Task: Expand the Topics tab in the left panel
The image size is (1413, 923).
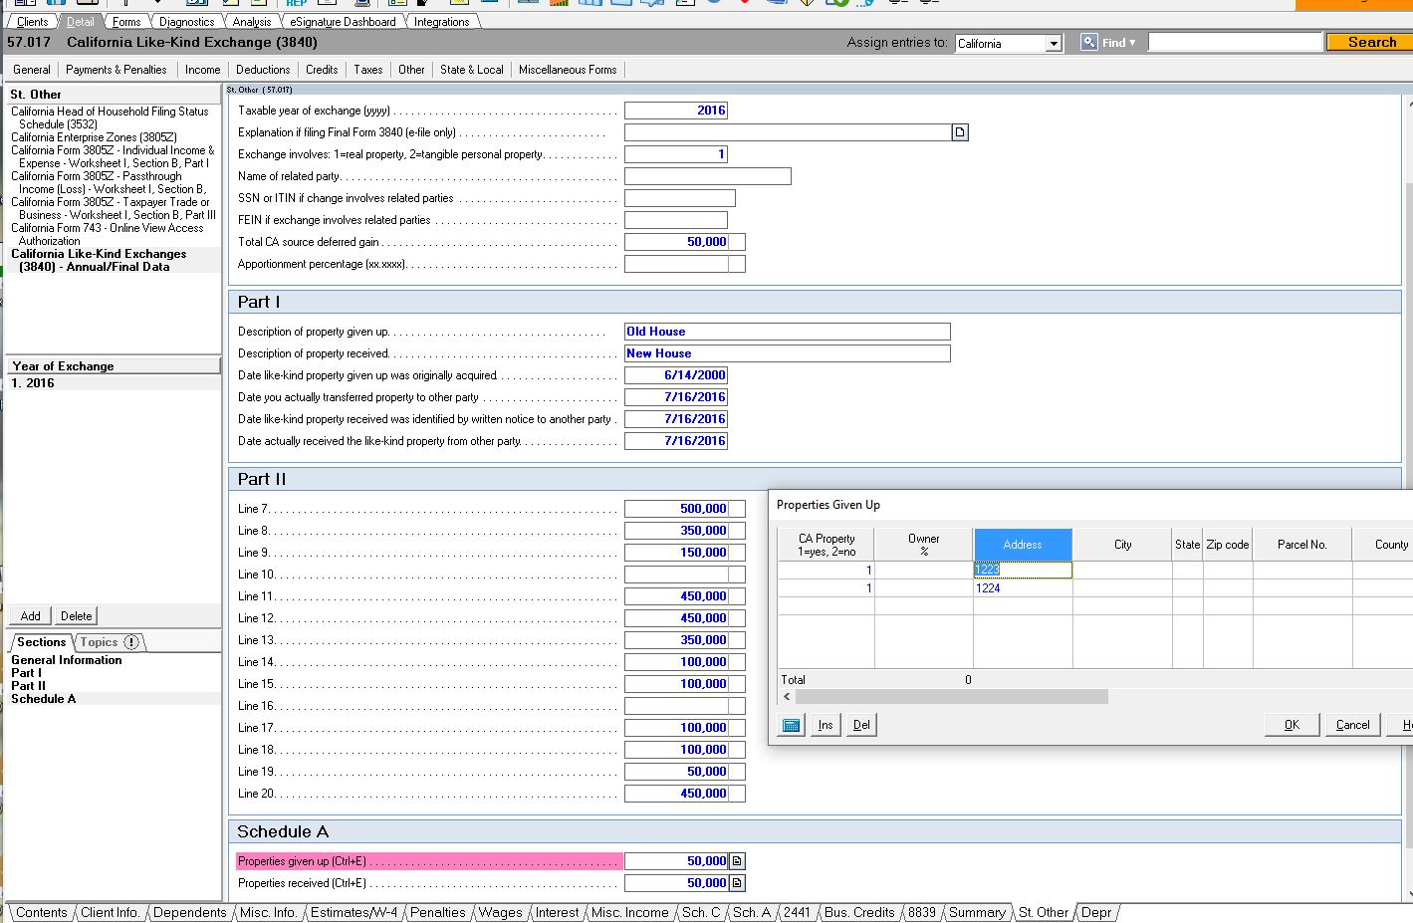Action: pos(99,642)
